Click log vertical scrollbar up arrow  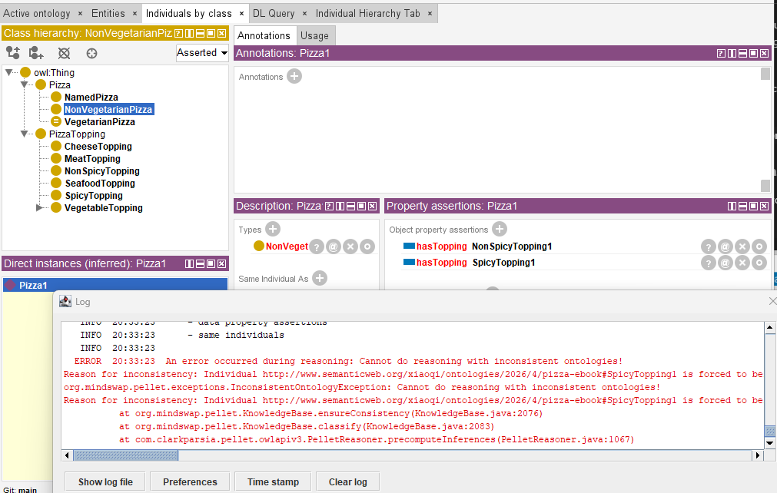click(769, 327)
